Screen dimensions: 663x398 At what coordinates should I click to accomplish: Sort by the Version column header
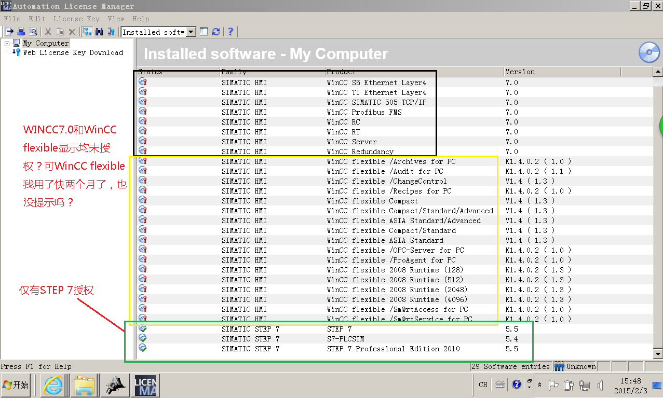click(562, 72)
